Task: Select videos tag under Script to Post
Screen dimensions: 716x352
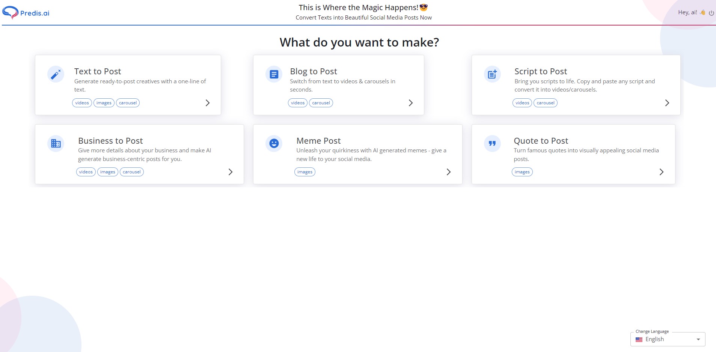Action: (x=522, y=103)
